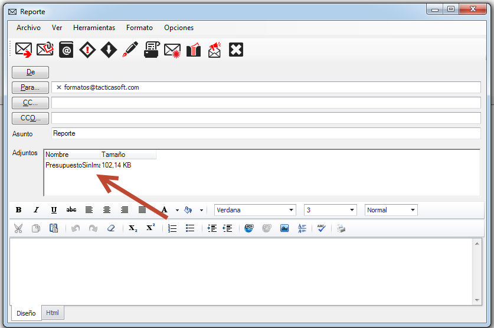This screenshot has height=328, width=494.
Task: Open the Formato menu
Action: pos(139,28)
